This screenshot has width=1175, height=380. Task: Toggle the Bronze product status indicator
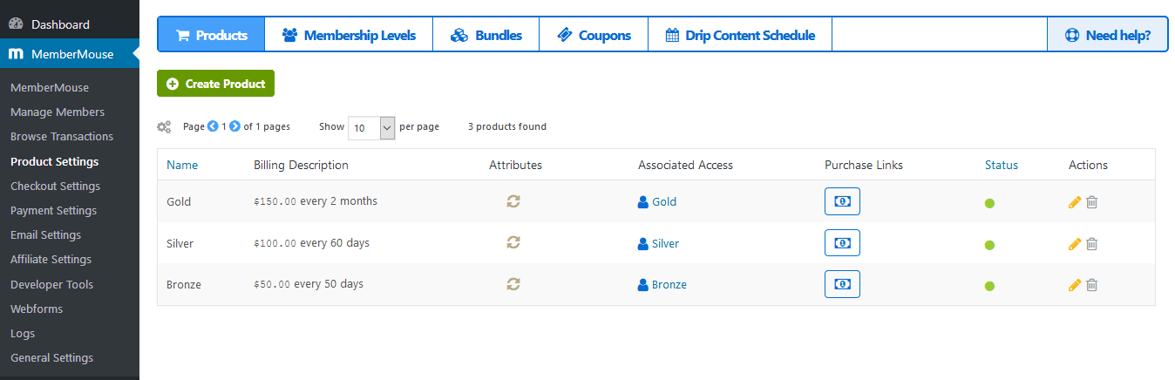pos(989,286)
